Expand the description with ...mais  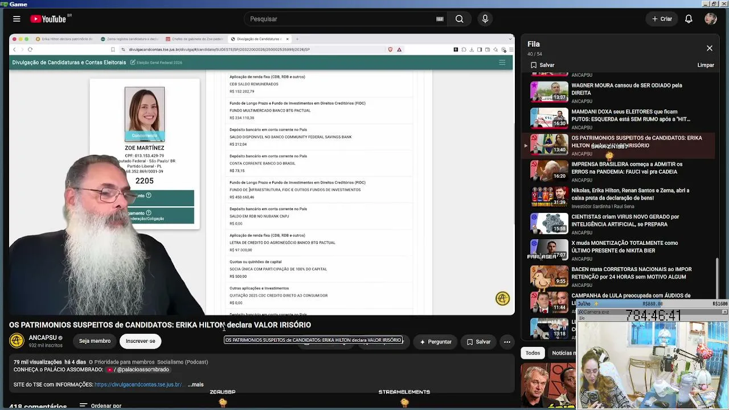(195, 384)
